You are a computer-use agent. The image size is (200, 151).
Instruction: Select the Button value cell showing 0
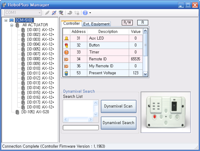coord(135,45)
